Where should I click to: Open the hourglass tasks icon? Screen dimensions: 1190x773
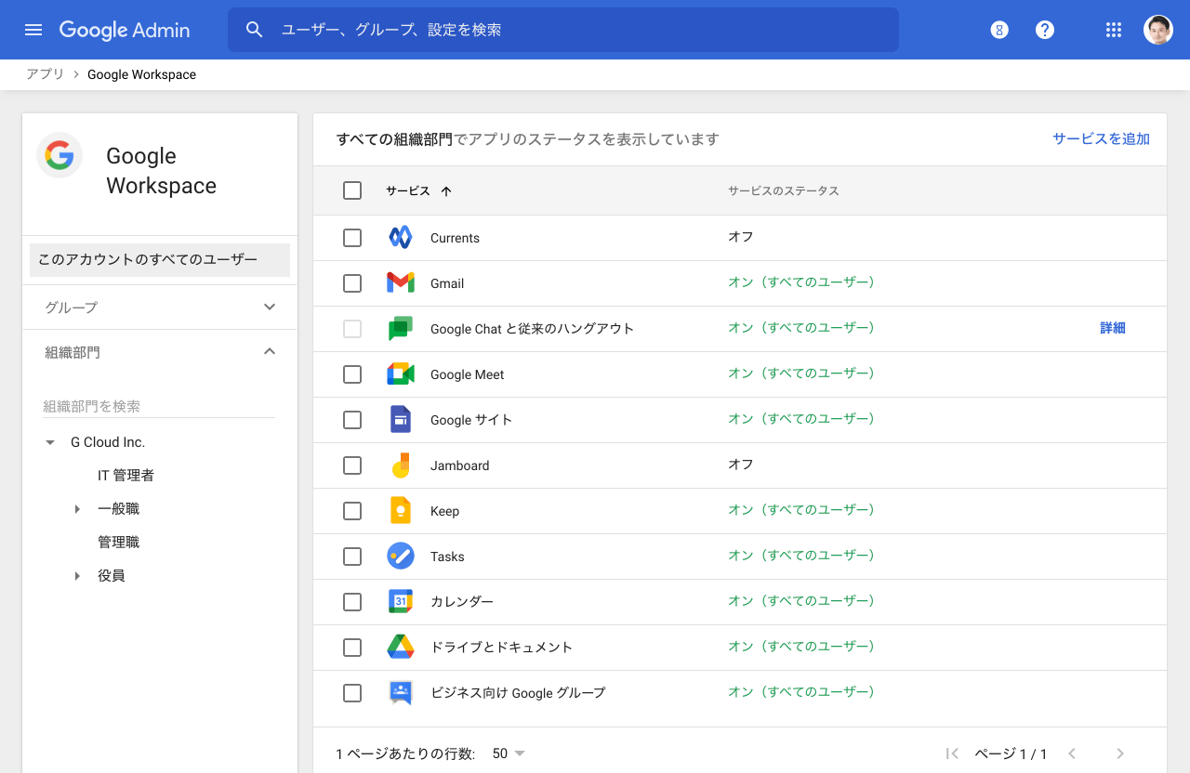point(999,30)
